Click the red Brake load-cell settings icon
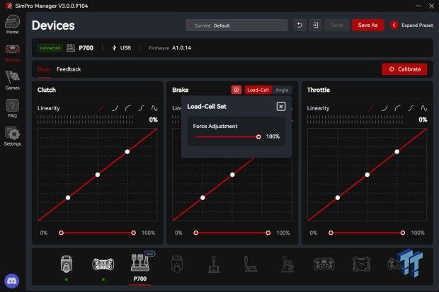Viewport: 439px width, 292px height. pyautogui.click(x=236, y=90)
